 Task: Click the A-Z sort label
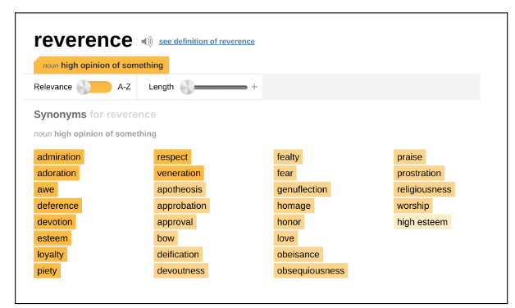pyautogui.click(x=124, y=87)
